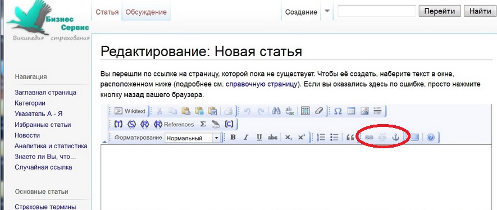Image resolution: width=497 pixels, height=210 pixels.
Task: Insert anchor with the anchor icon
Action: coord(395,138)
